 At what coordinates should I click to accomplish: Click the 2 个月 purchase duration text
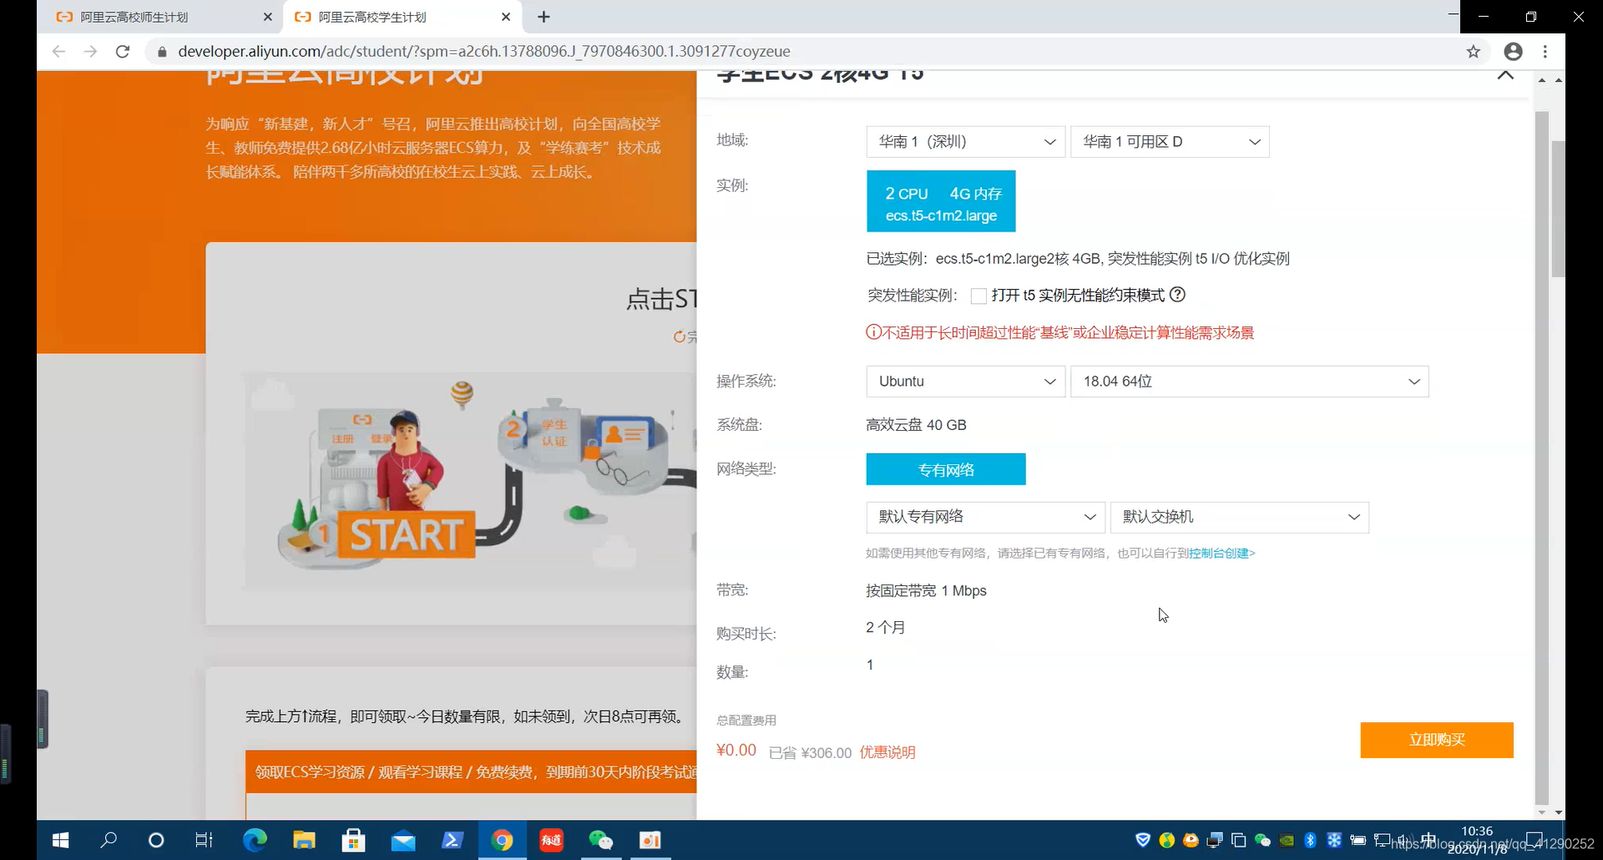point(886,628)
